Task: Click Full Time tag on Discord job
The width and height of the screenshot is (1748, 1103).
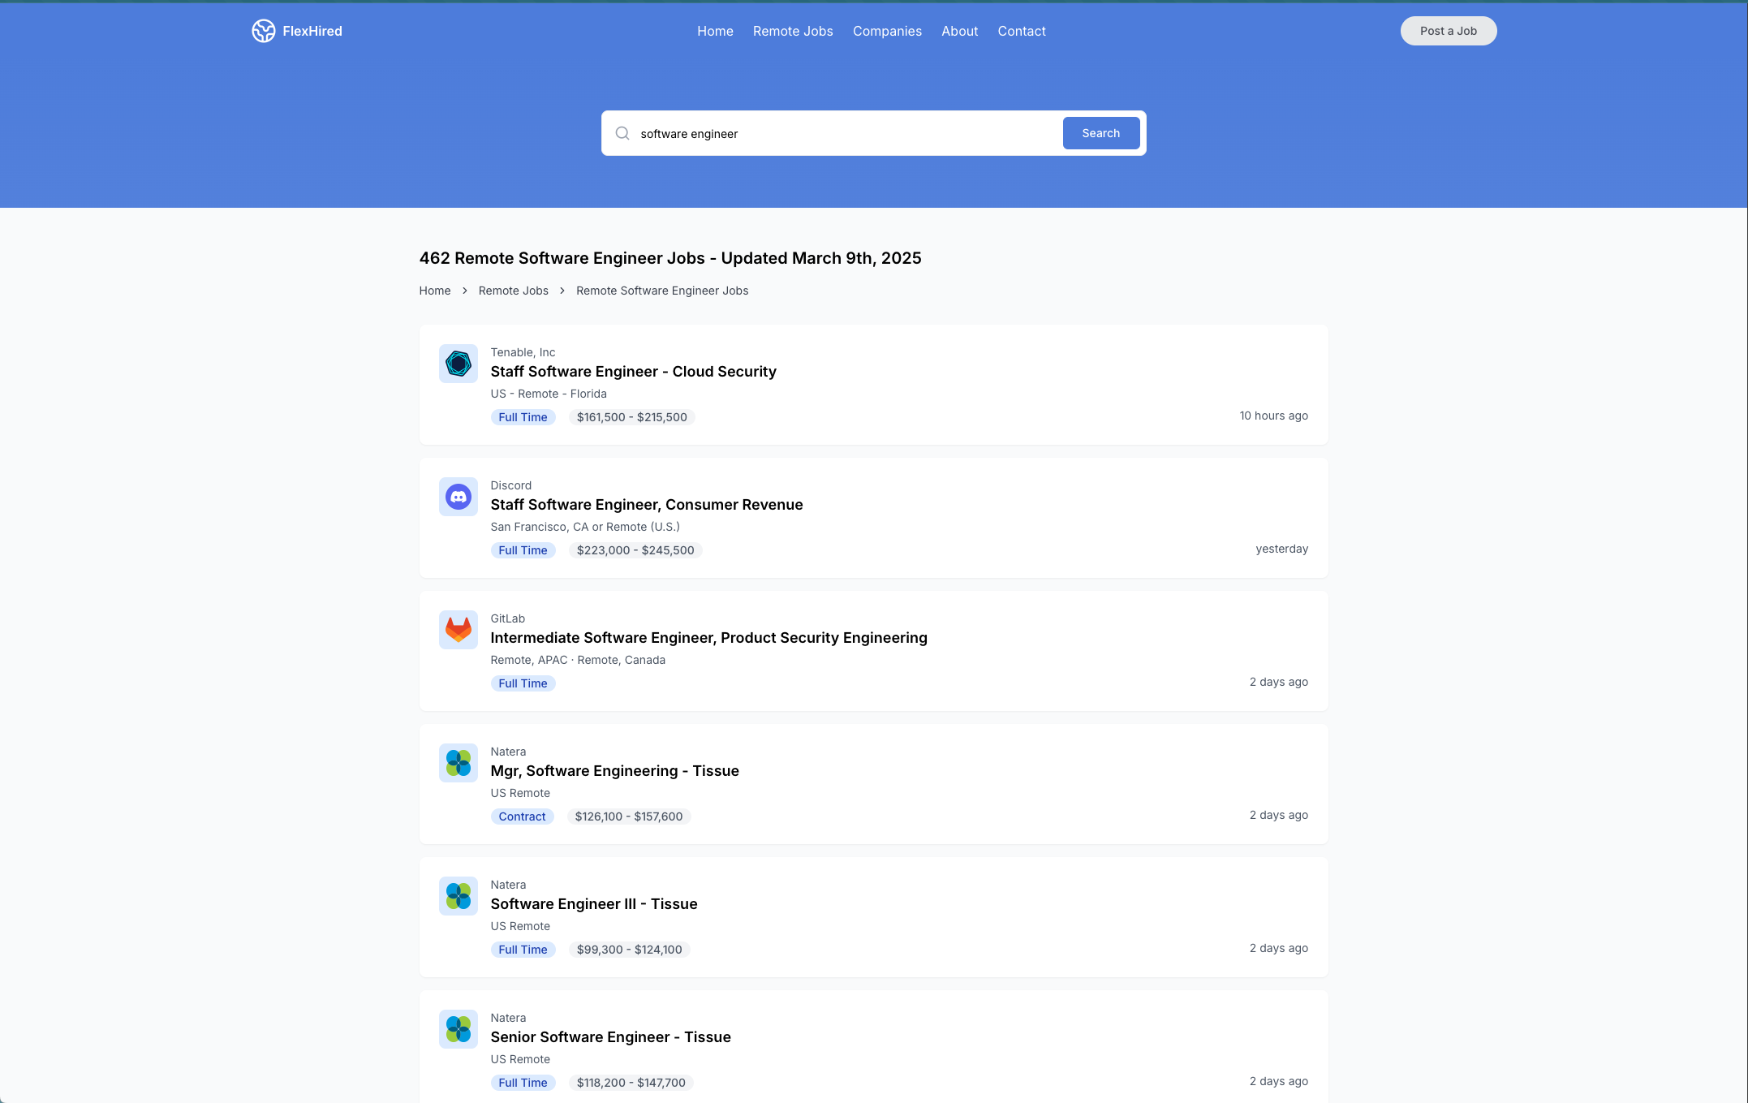Action: pos(523,550)
